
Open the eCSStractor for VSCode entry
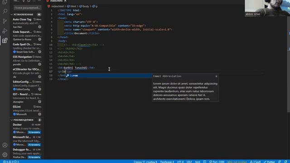pyautogui.click(x=27, y=73)
